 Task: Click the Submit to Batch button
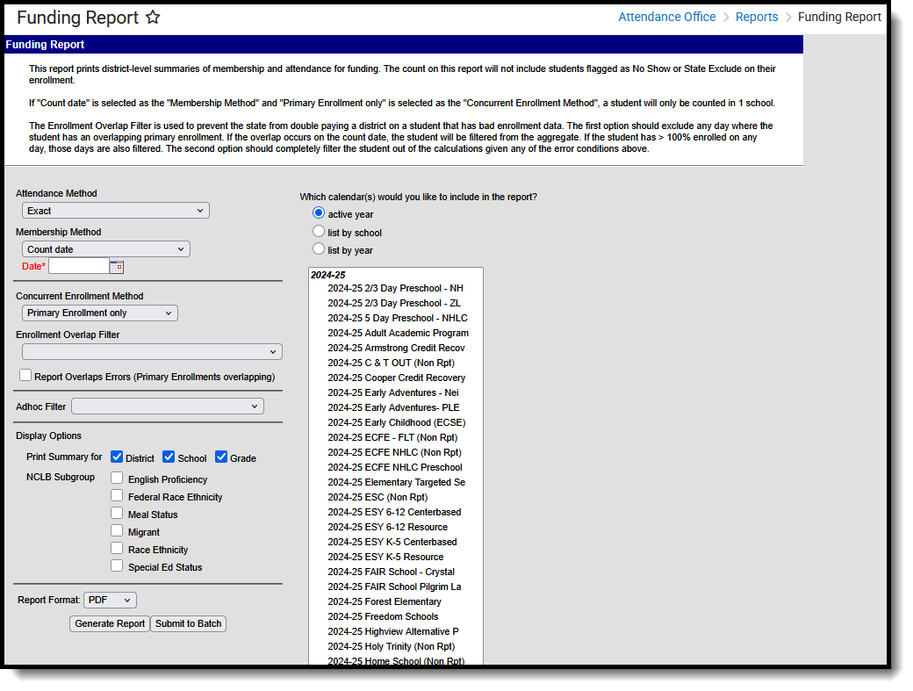(x=188, y=623)
